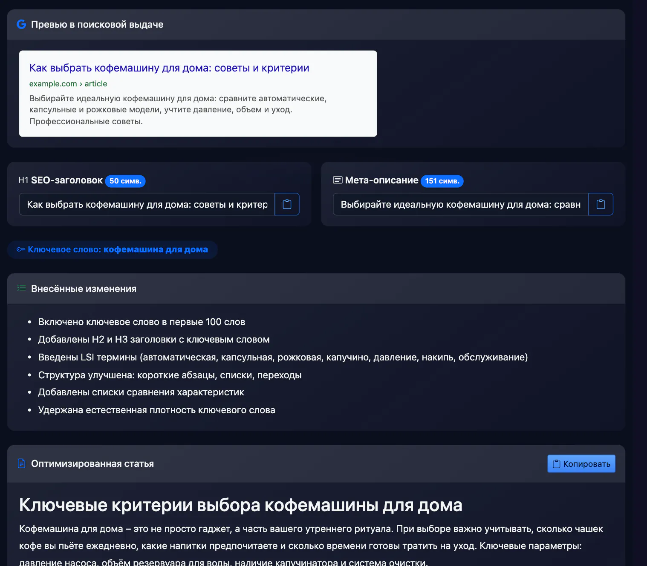Click the Внесённые изменения heading
Viewport: 647px width, 566px height.
[84, 289]
